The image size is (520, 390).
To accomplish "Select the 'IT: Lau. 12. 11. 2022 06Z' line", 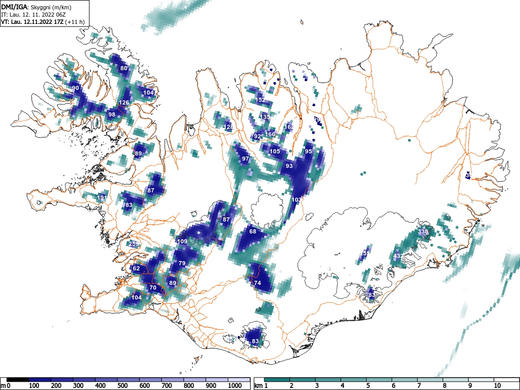I will pos(34,15).
